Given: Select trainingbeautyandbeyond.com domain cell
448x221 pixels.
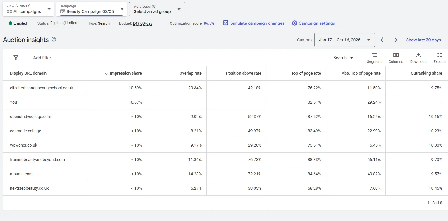Looking at the screenshot, I should tap(37, 160).
